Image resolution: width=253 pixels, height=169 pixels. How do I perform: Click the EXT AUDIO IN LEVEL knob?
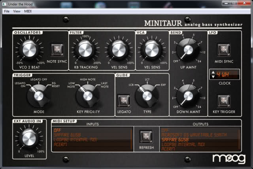point(29,139)
